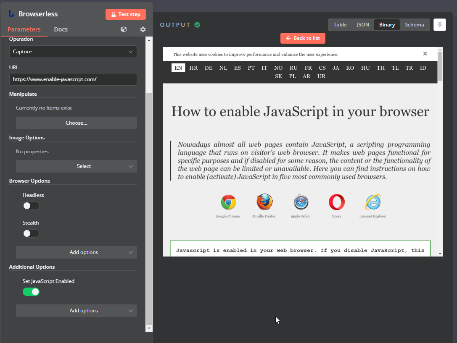The height and width of the screenshot is (343, 457).
Task: Expand the Image Options Select dropdown
Action: pyautogui.click(x=77, y=166)
